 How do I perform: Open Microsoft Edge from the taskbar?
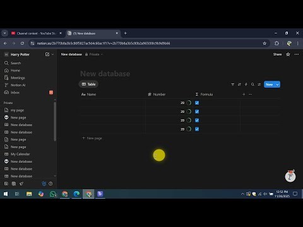[x=76, y=194]
